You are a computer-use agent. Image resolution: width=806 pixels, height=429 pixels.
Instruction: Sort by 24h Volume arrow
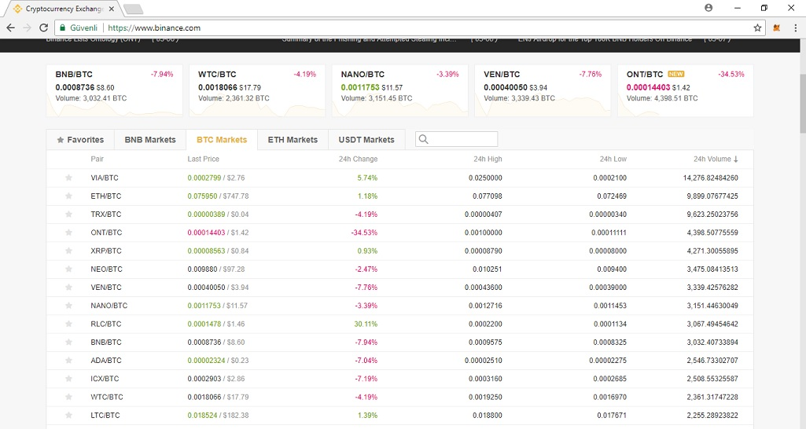(735, 159)
